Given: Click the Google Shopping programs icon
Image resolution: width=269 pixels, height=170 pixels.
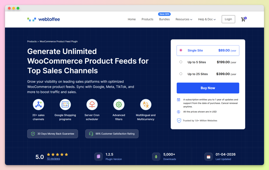Looking at the screenshot, I should [65, 105].
